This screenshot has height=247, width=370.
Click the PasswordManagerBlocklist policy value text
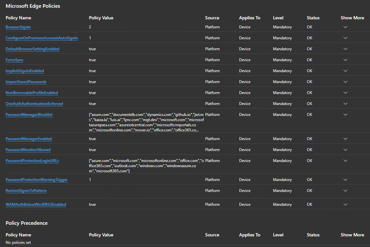click(146, 122)
